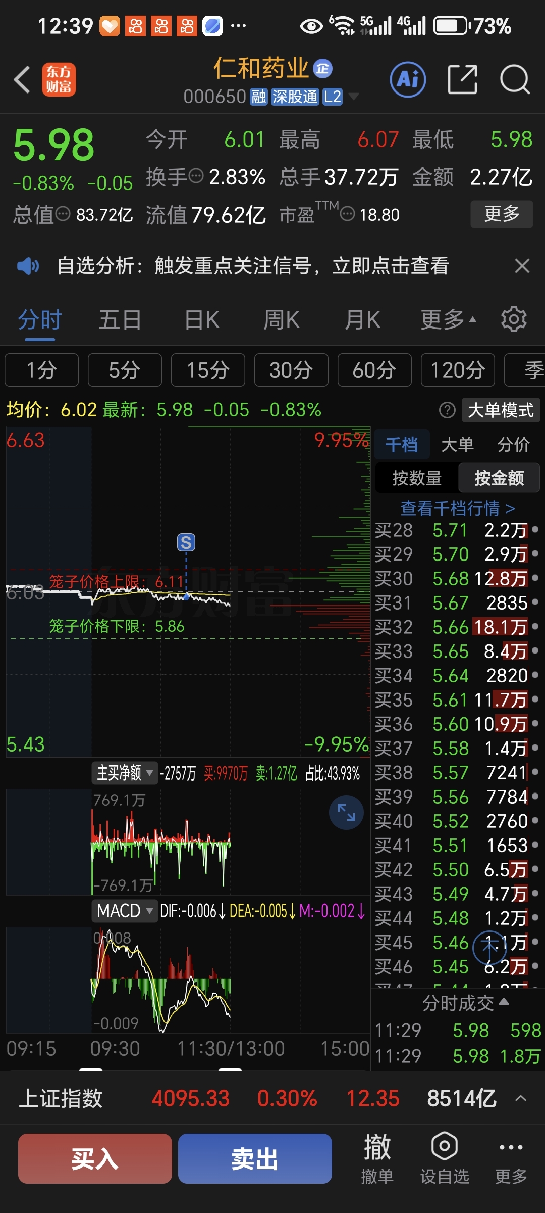Collapse the 分时成交 section
The width and height of the screenshot is (545, 1213).
pos(465,1003)
